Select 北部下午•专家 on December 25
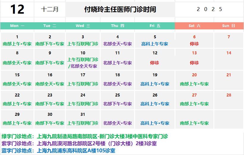 (x=118, y=104)
